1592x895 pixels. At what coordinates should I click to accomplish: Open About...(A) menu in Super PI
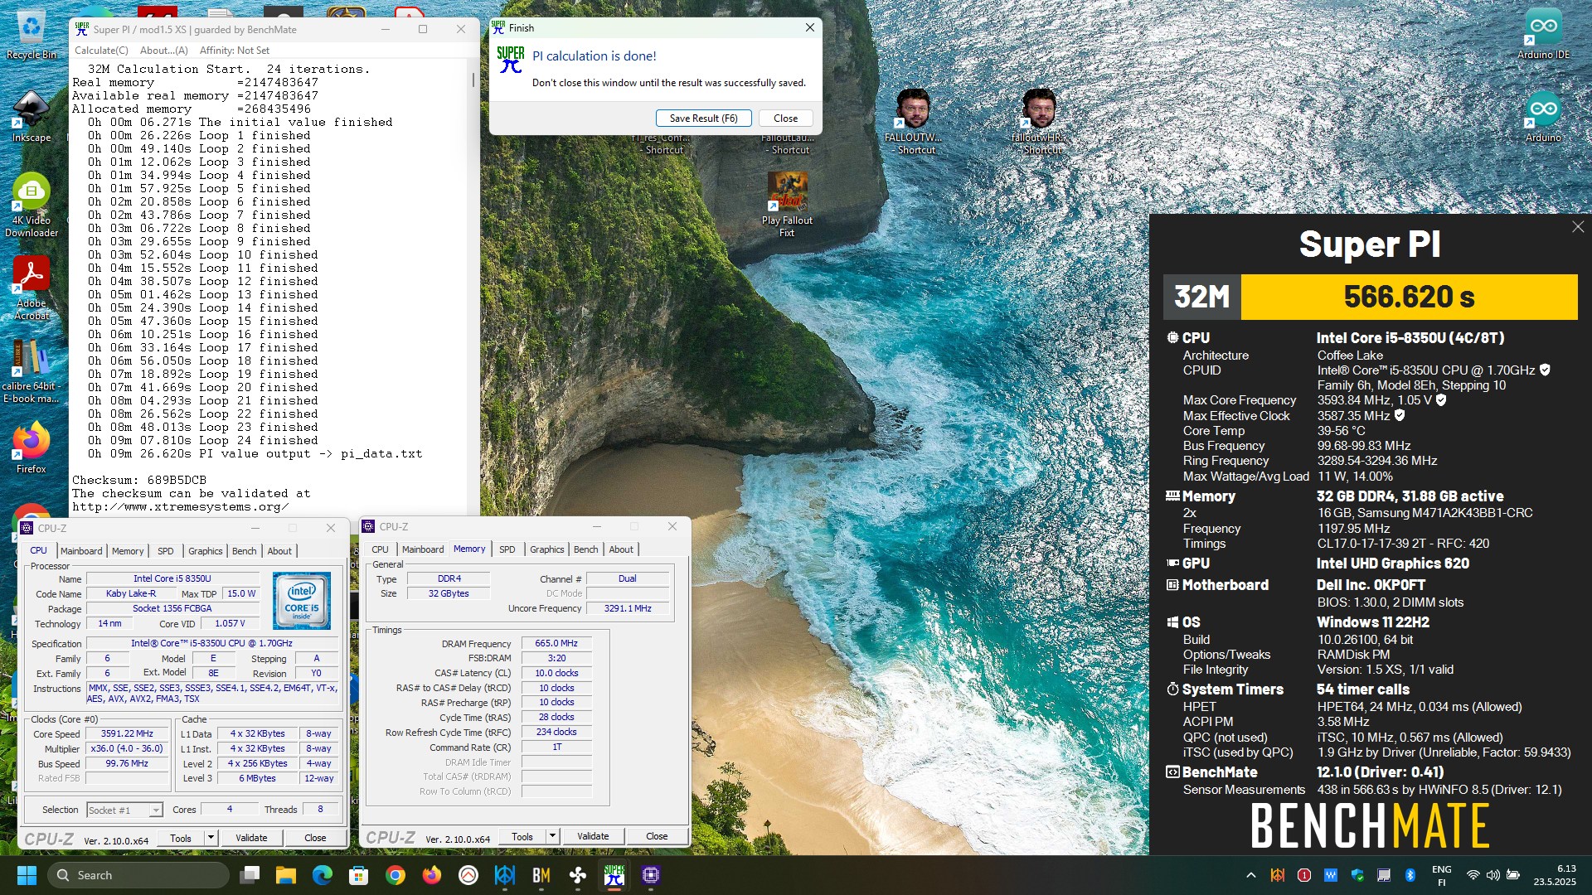[163, 51]
